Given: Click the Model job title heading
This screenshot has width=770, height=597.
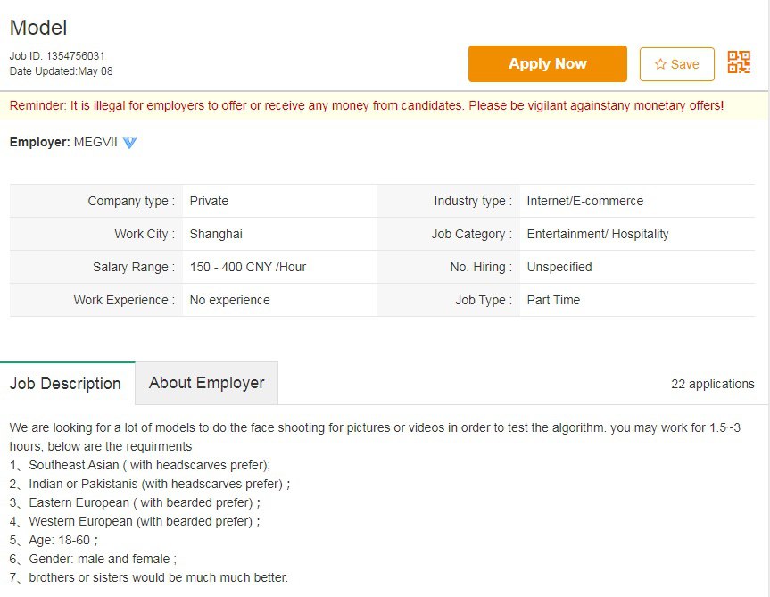Looking at the screenshot, I should pos(38,28).
